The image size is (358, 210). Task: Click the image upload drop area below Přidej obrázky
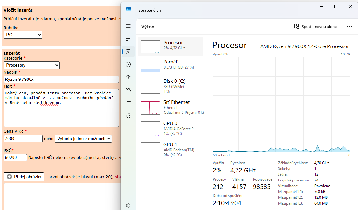[x=62, y=197]
